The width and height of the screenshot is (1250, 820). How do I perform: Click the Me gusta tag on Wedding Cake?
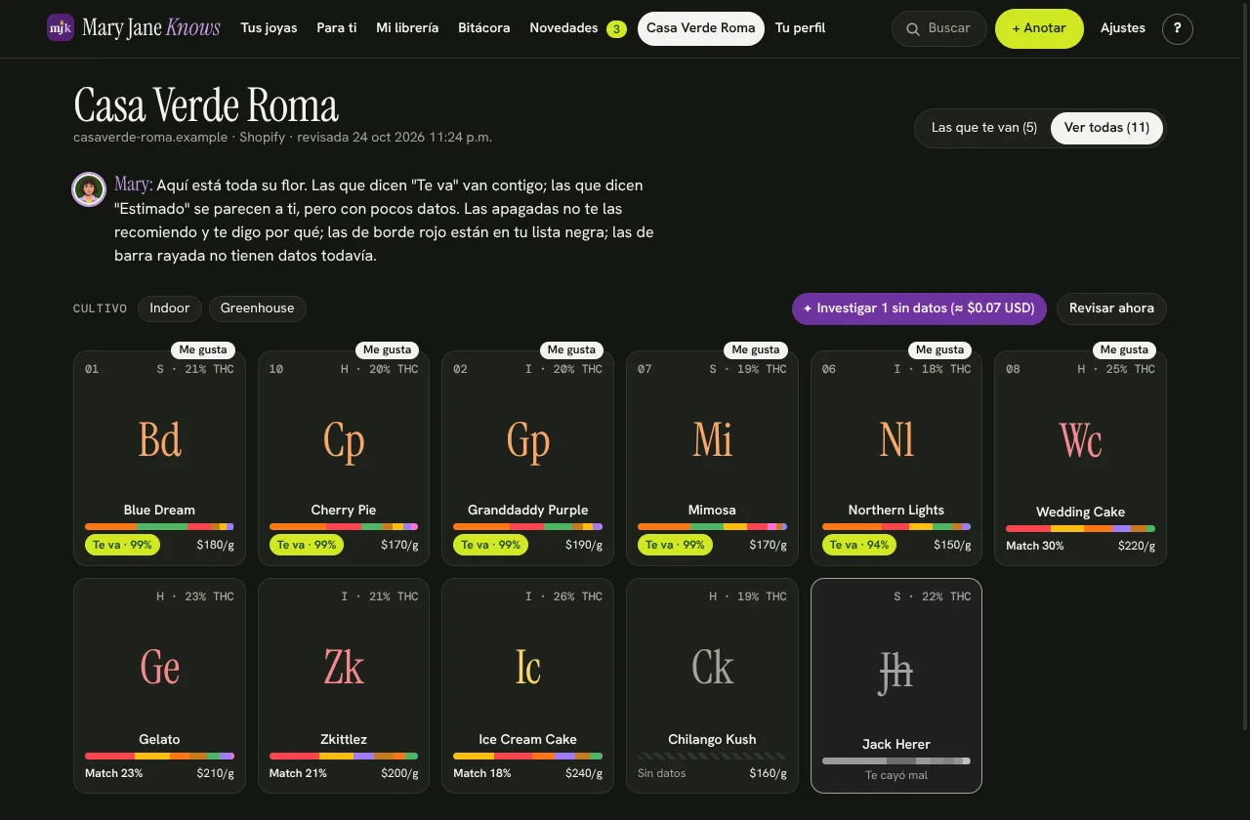click(1124, 349)
